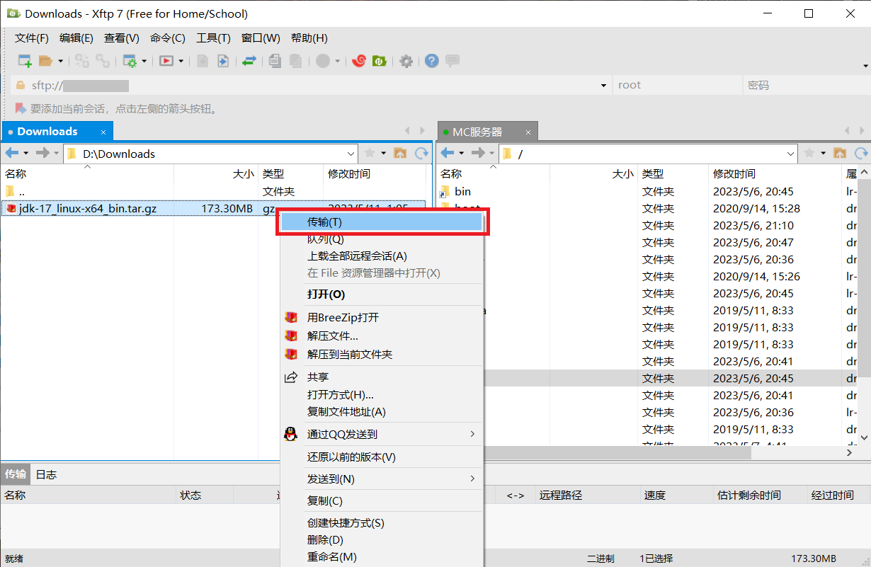Switch to the MC服务器 tab
Viewport: 871px width, 567px height.
[x=477, y=132]
